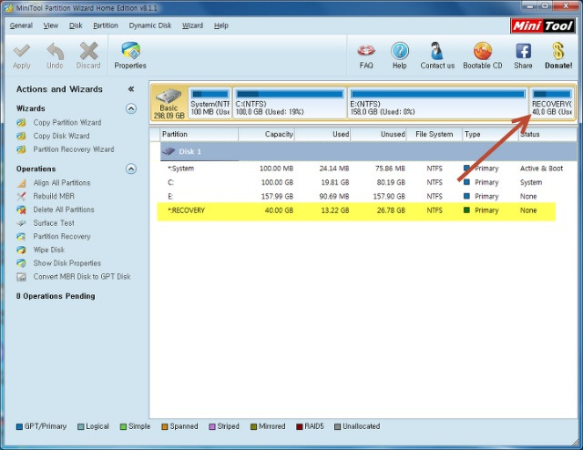Open the General menu

coord(21,26)
